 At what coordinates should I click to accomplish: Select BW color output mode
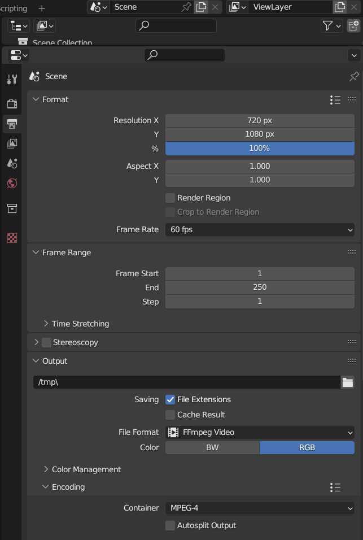point(212,447)
